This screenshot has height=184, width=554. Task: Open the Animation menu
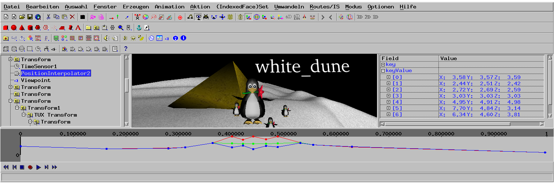[170, 7]
